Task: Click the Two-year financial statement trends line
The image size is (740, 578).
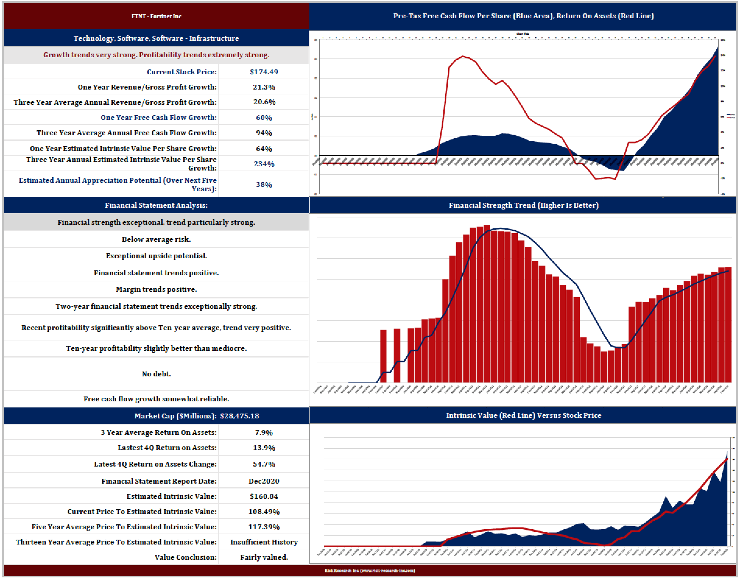Action: [156, 306]
